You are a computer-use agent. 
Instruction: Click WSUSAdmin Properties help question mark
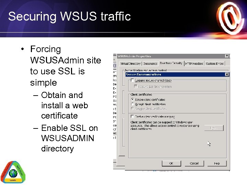(x=227, y=56)
